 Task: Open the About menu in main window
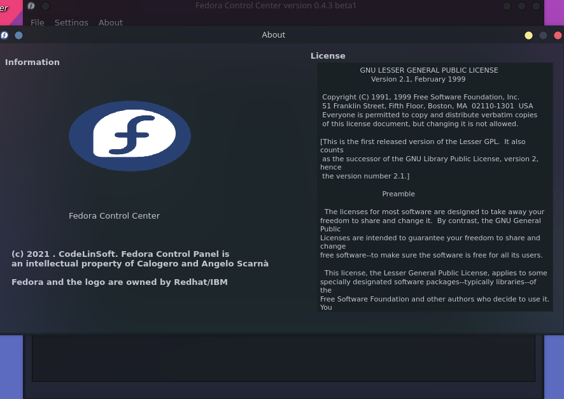click(x=110, y=22)
